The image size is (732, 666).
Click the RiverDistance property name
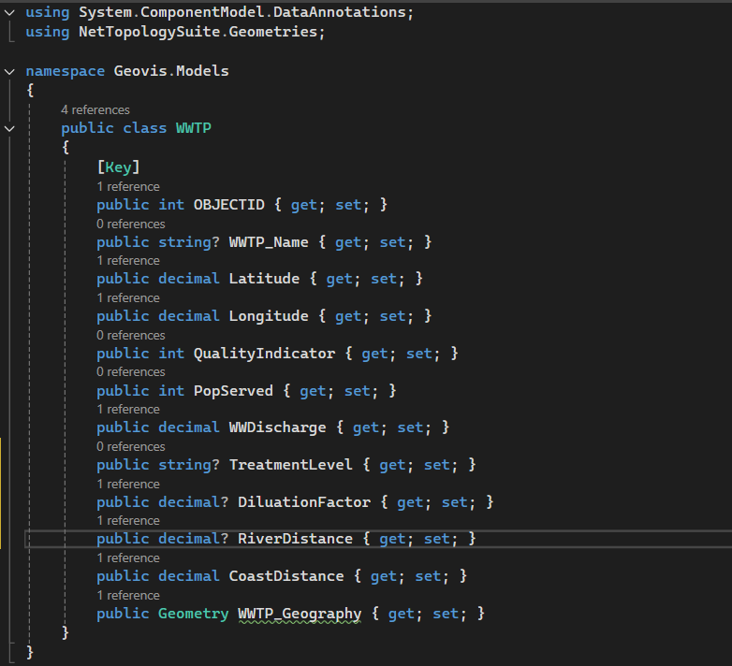click(x=295, y=539)
